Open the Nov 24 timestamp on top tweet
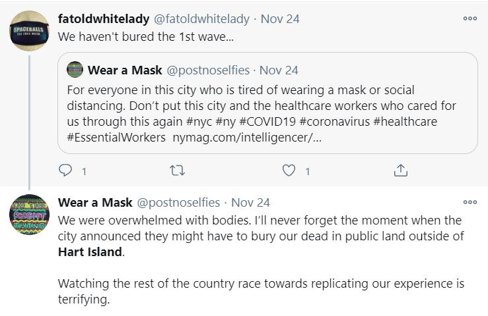Image resolution: width=488 pixels, height=316 pixels. point(280,18)
